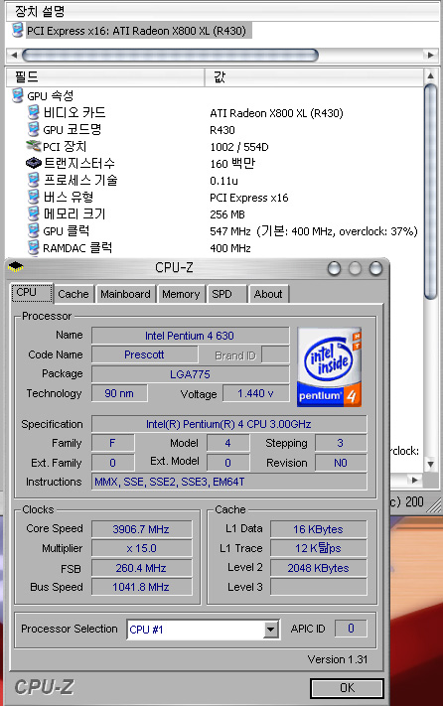Click the 필드 column header
The height and width of the screenshot is (706, 443).
pos(105,77)
